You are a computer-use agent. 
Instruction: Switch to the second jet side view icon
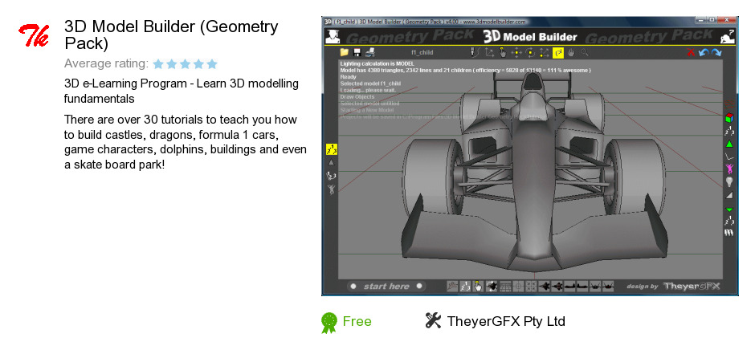[582, 287]
